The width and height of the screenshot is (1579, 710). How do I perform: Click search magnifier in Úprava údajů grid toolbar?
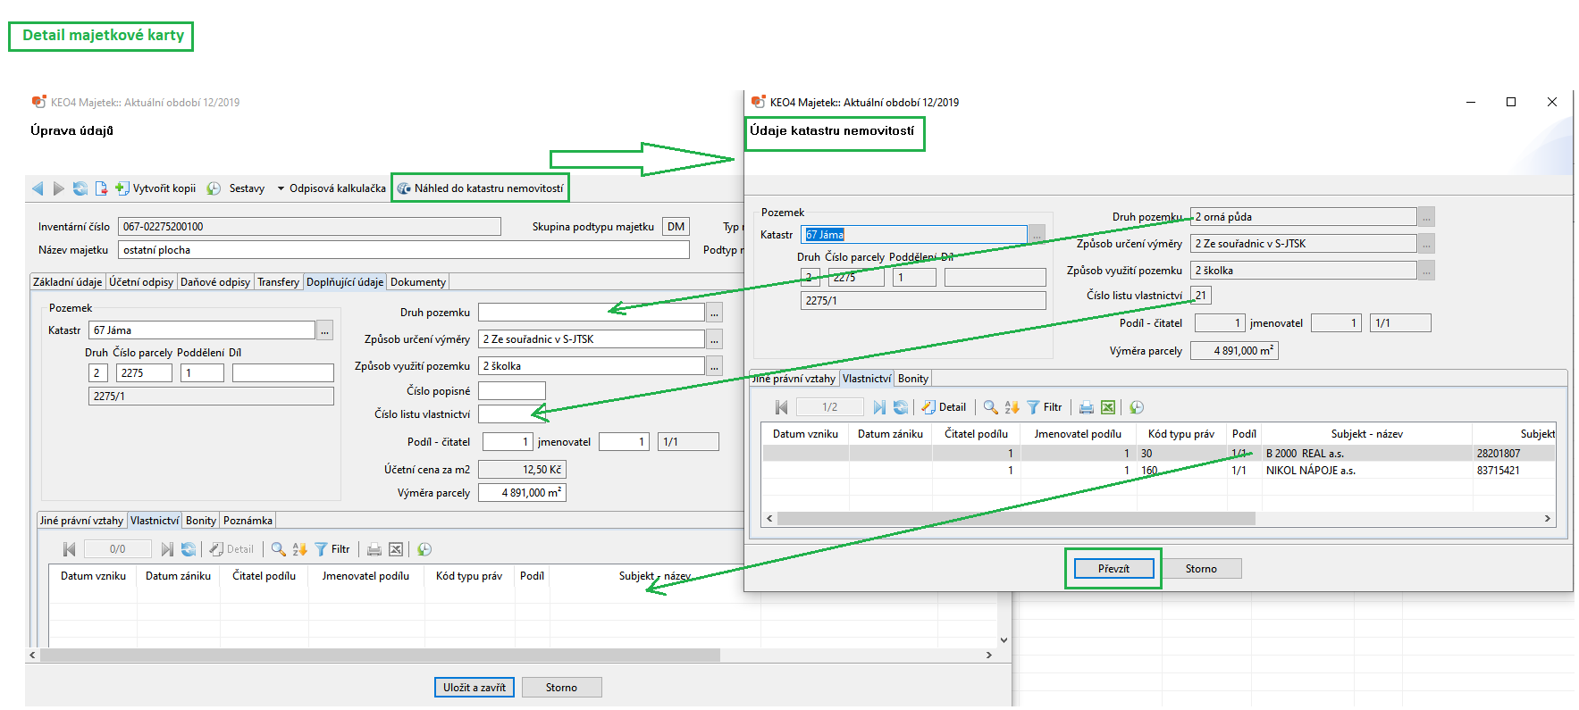point(278,549)
